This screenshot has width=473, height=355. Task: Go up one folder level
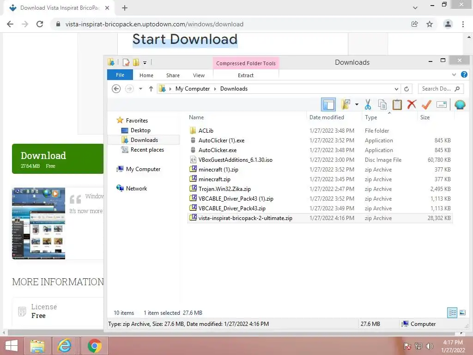151,89
